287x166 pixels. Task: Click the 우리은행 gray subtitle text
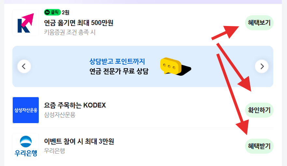coord(54,151)
